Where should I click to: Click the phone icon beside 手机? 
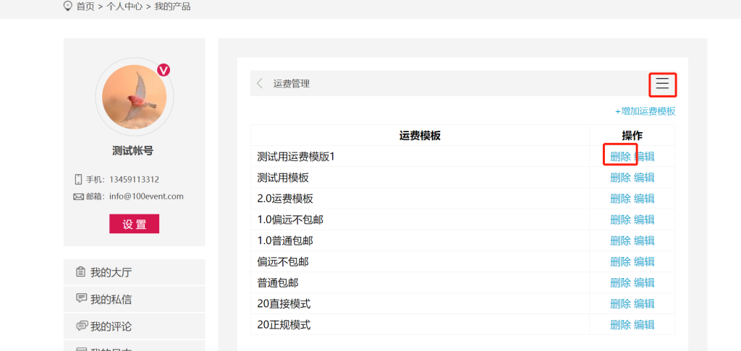[x=78, y=179]
